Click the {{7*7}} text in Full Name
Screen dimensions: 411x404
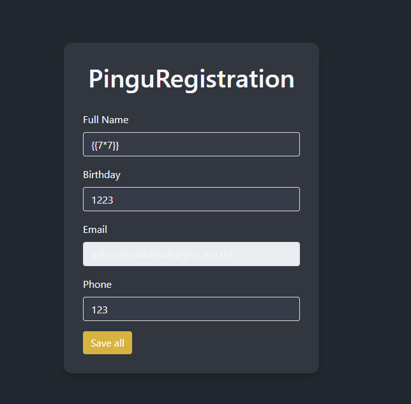(105, 145)
